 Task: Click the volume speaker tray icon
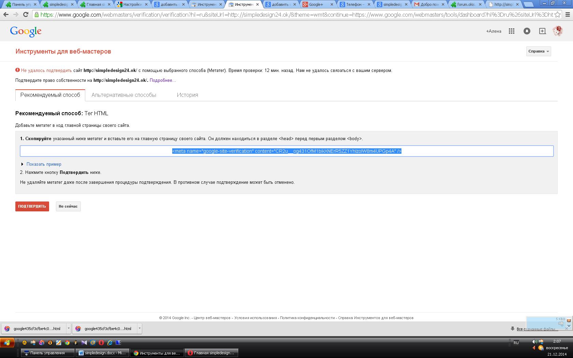point(534,341)
